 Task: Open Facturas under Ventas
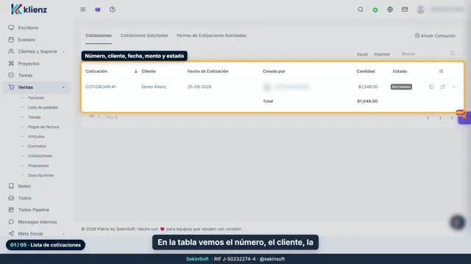coord(36,98)
